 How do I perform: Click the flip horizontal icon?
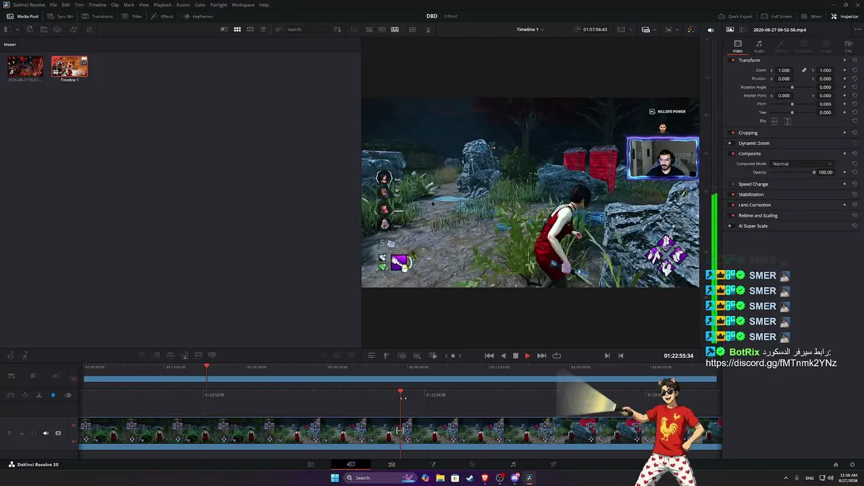pyautogui.click(x=774, y=122)
